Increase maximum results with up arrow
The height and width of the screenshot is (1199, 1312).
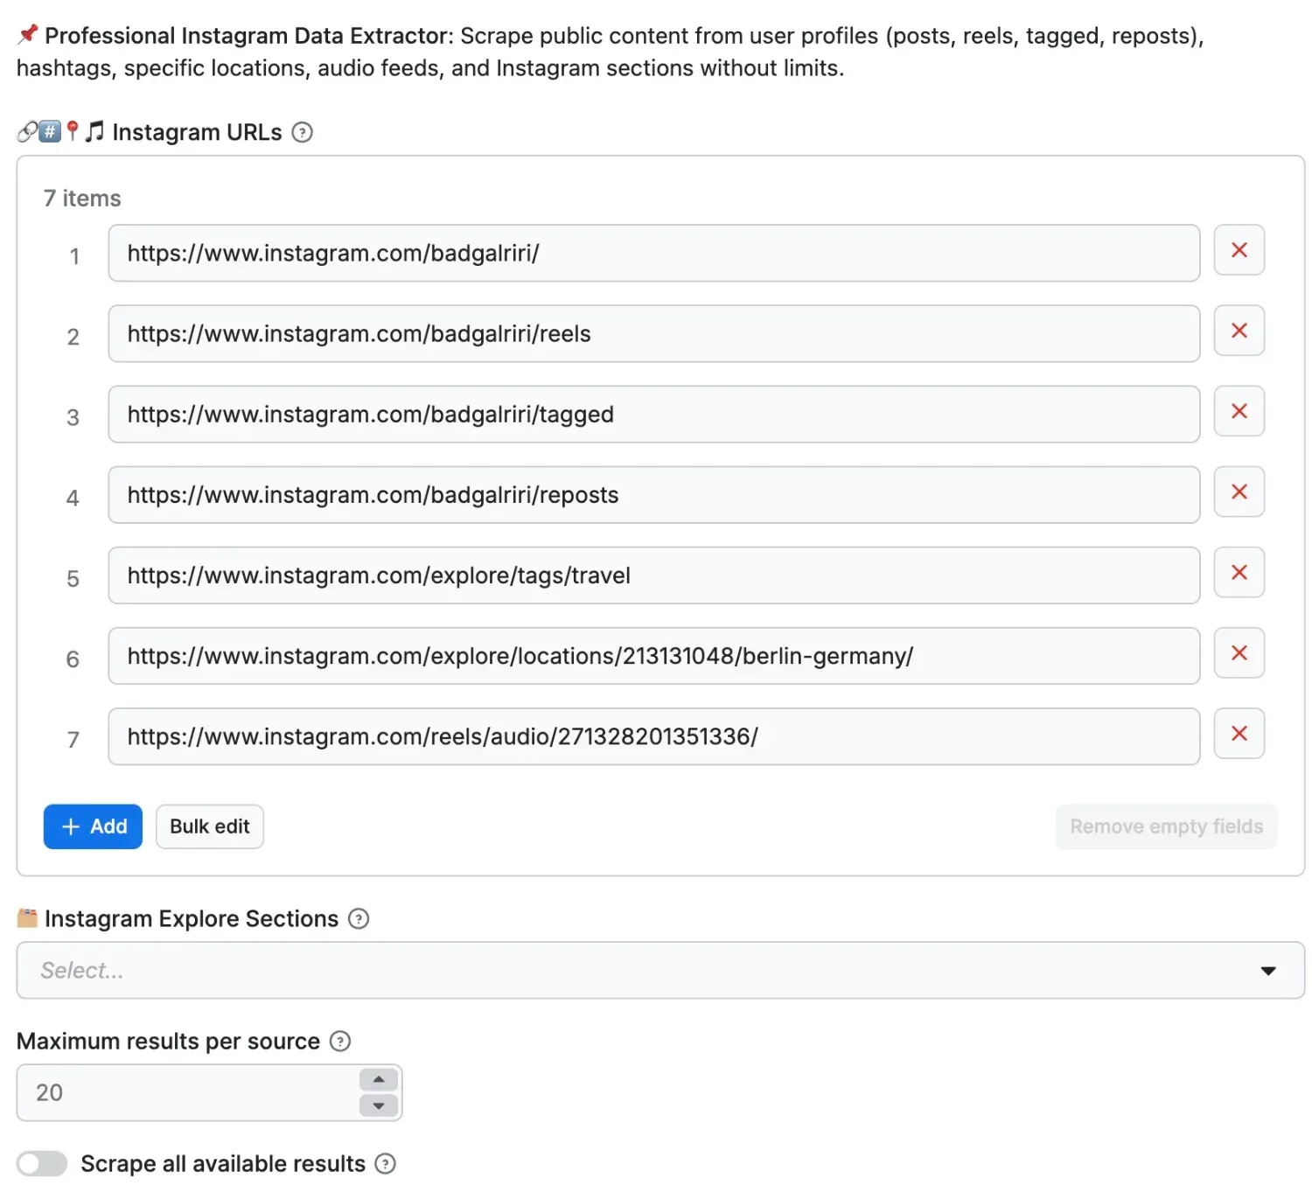click(x=379, y=1080)
